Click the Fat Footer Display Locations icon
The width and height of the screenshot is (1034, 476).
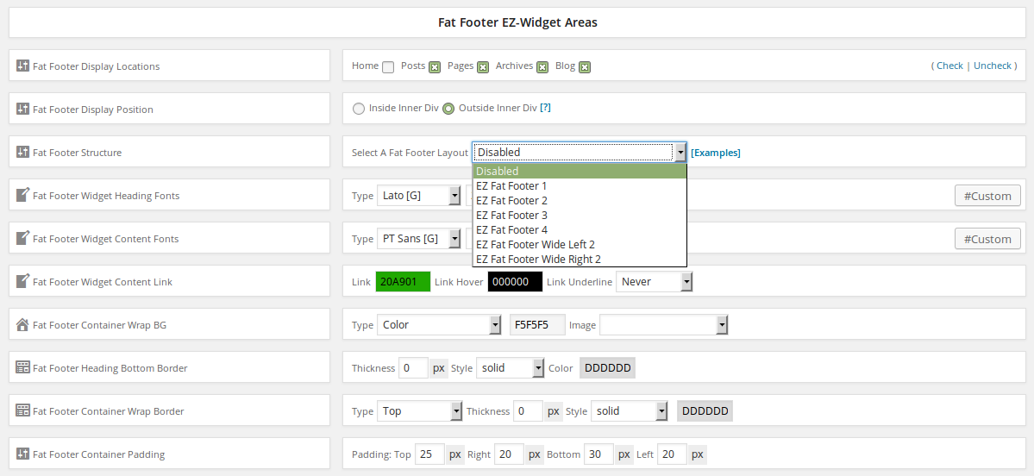coord(22,66)
